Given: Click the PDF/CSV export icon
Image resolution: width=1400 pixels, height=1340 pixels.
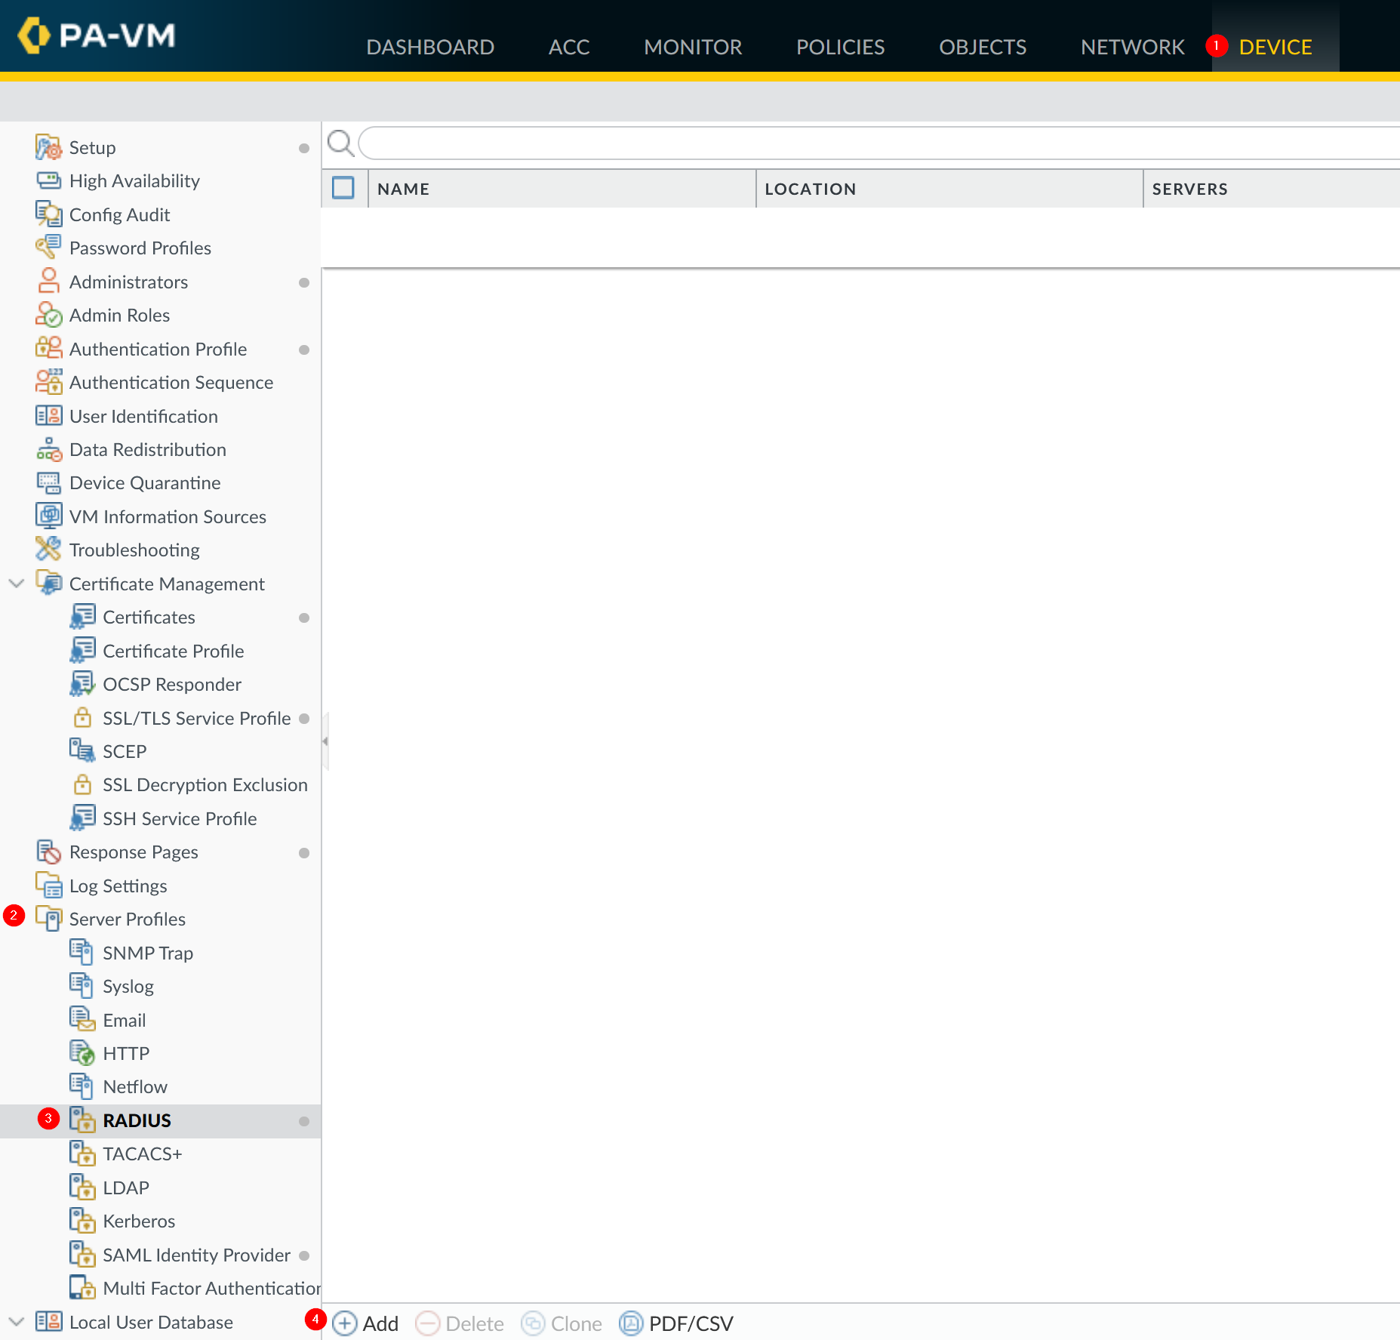Looking at the screenshot, I should tap(630, 1323).
